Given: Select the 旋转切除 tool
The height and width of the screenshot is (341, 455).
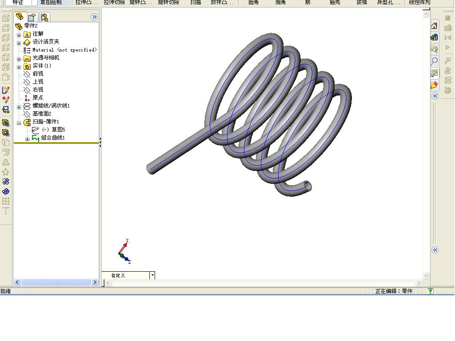Looking at the screenshot, I should 168,3.
